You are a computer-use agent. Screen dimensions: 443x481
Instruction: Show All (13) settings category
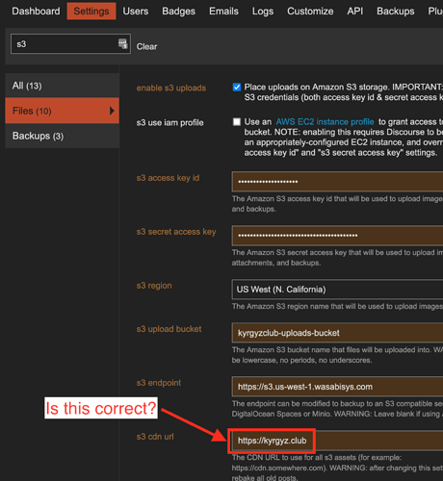63,86
